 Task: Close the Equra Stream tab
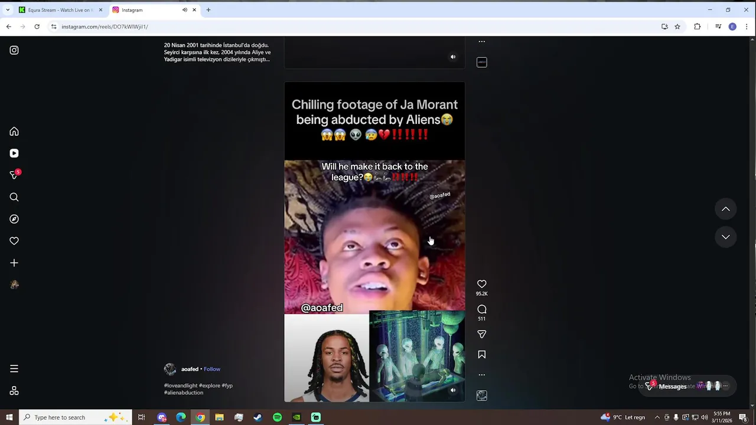(100, 10)
